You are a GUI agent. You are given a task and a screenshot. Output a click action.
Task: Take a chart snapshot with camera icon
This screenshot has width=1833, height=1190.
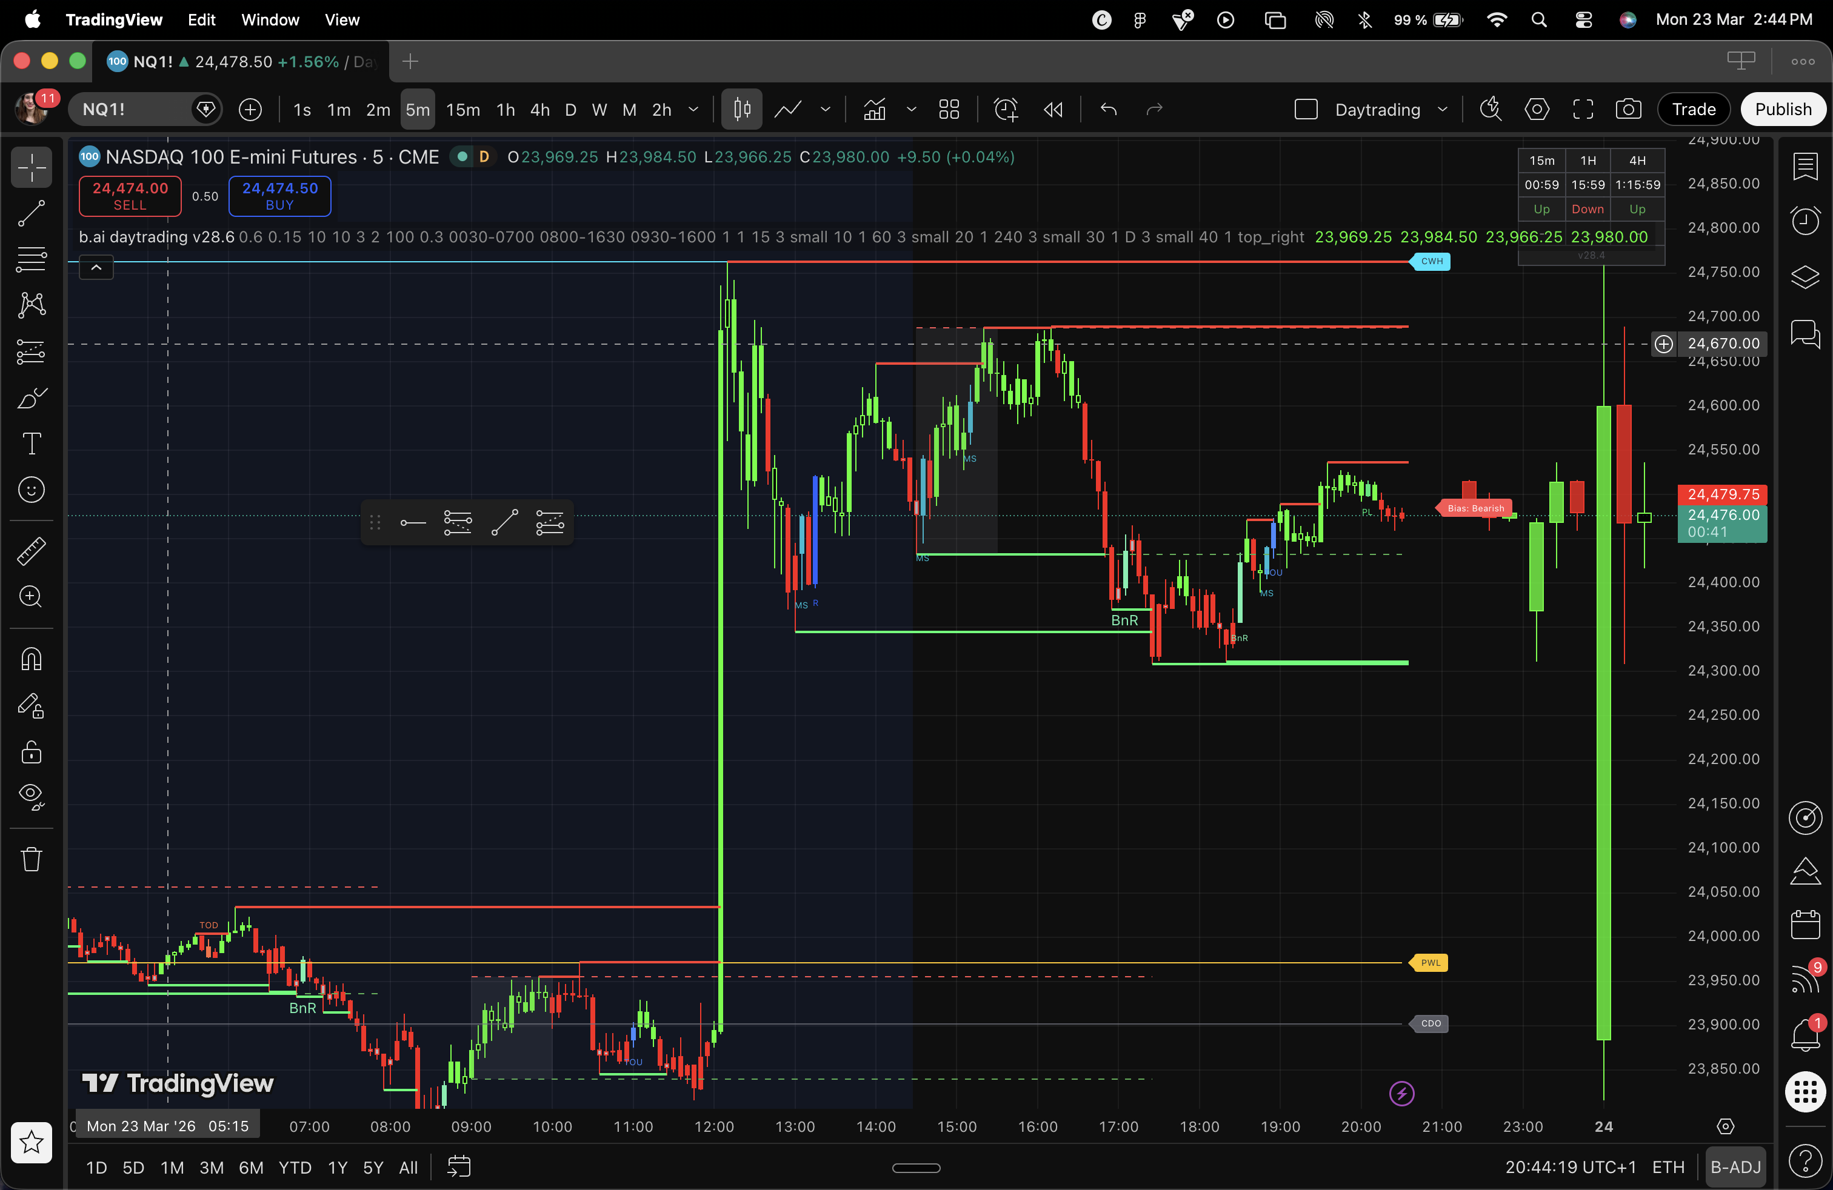pyautogui.click(x=1628, y=109)
